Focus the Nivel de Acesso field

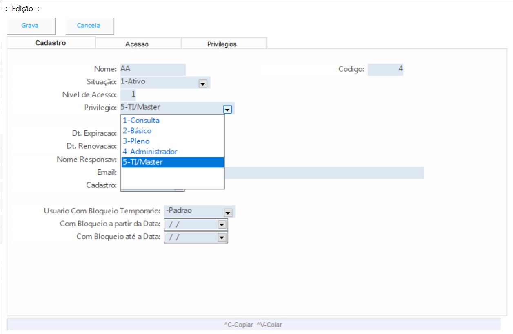click(x=128, y=95)
